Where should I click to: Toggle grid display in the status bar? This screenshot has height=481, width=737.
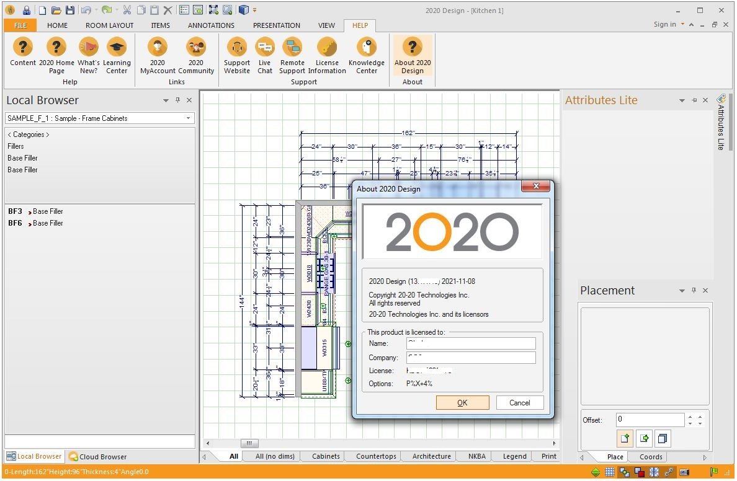point(610,472)
